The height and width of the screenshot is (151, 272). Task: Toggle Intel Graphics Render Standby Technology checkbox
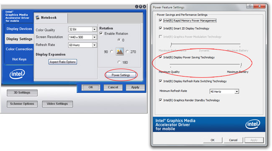pos(160,100)
